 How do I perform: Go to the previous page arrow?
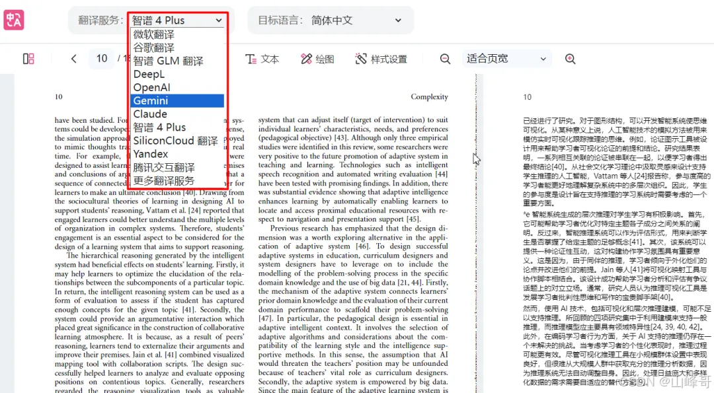74,59
